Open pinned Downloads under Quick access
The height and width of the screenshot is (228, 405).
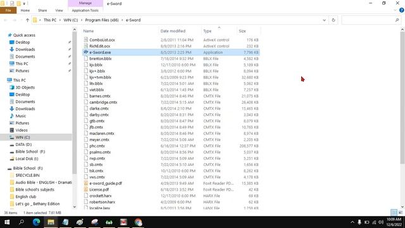pos(25,49)
